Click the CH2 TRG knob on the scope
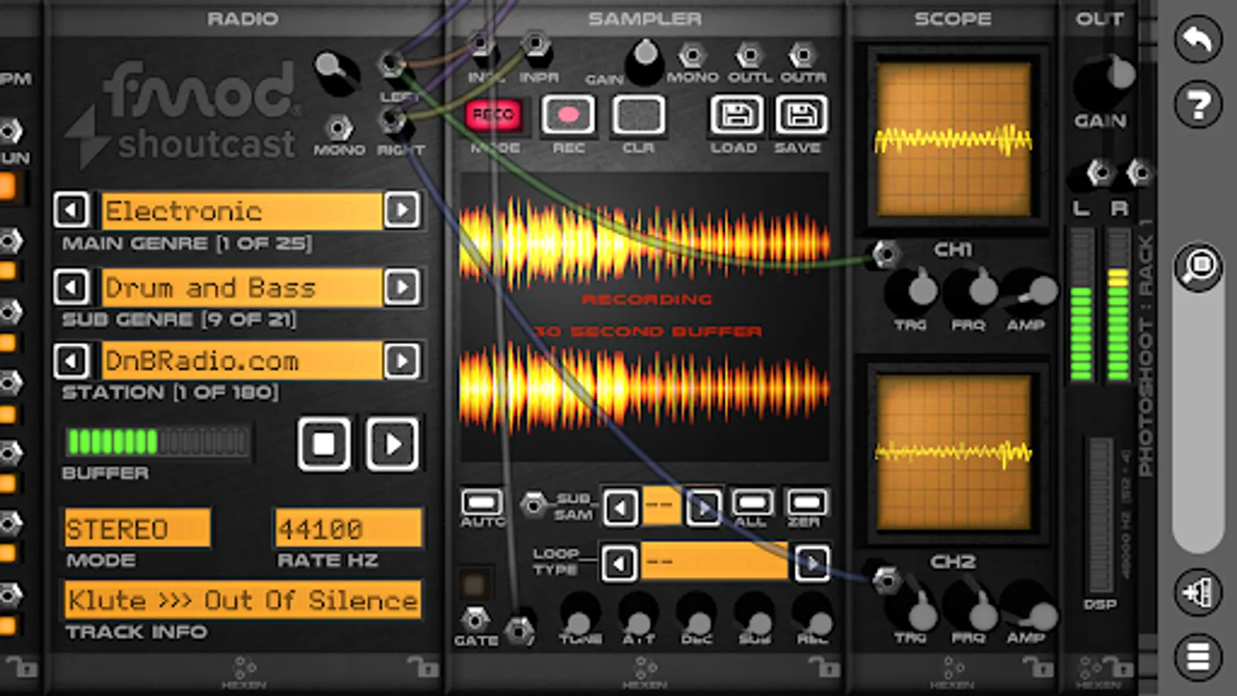This screenshot has height=696, width=1237. pos(912,606)
